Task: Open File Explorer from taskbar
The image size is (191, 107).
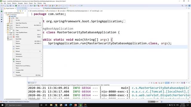Action: tap(51, 105)
